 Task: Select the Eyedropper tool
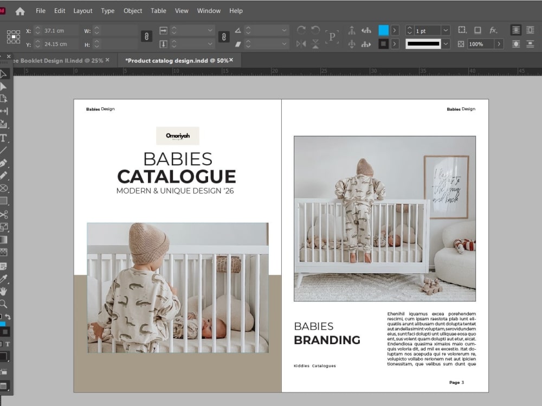click(3, 279)
